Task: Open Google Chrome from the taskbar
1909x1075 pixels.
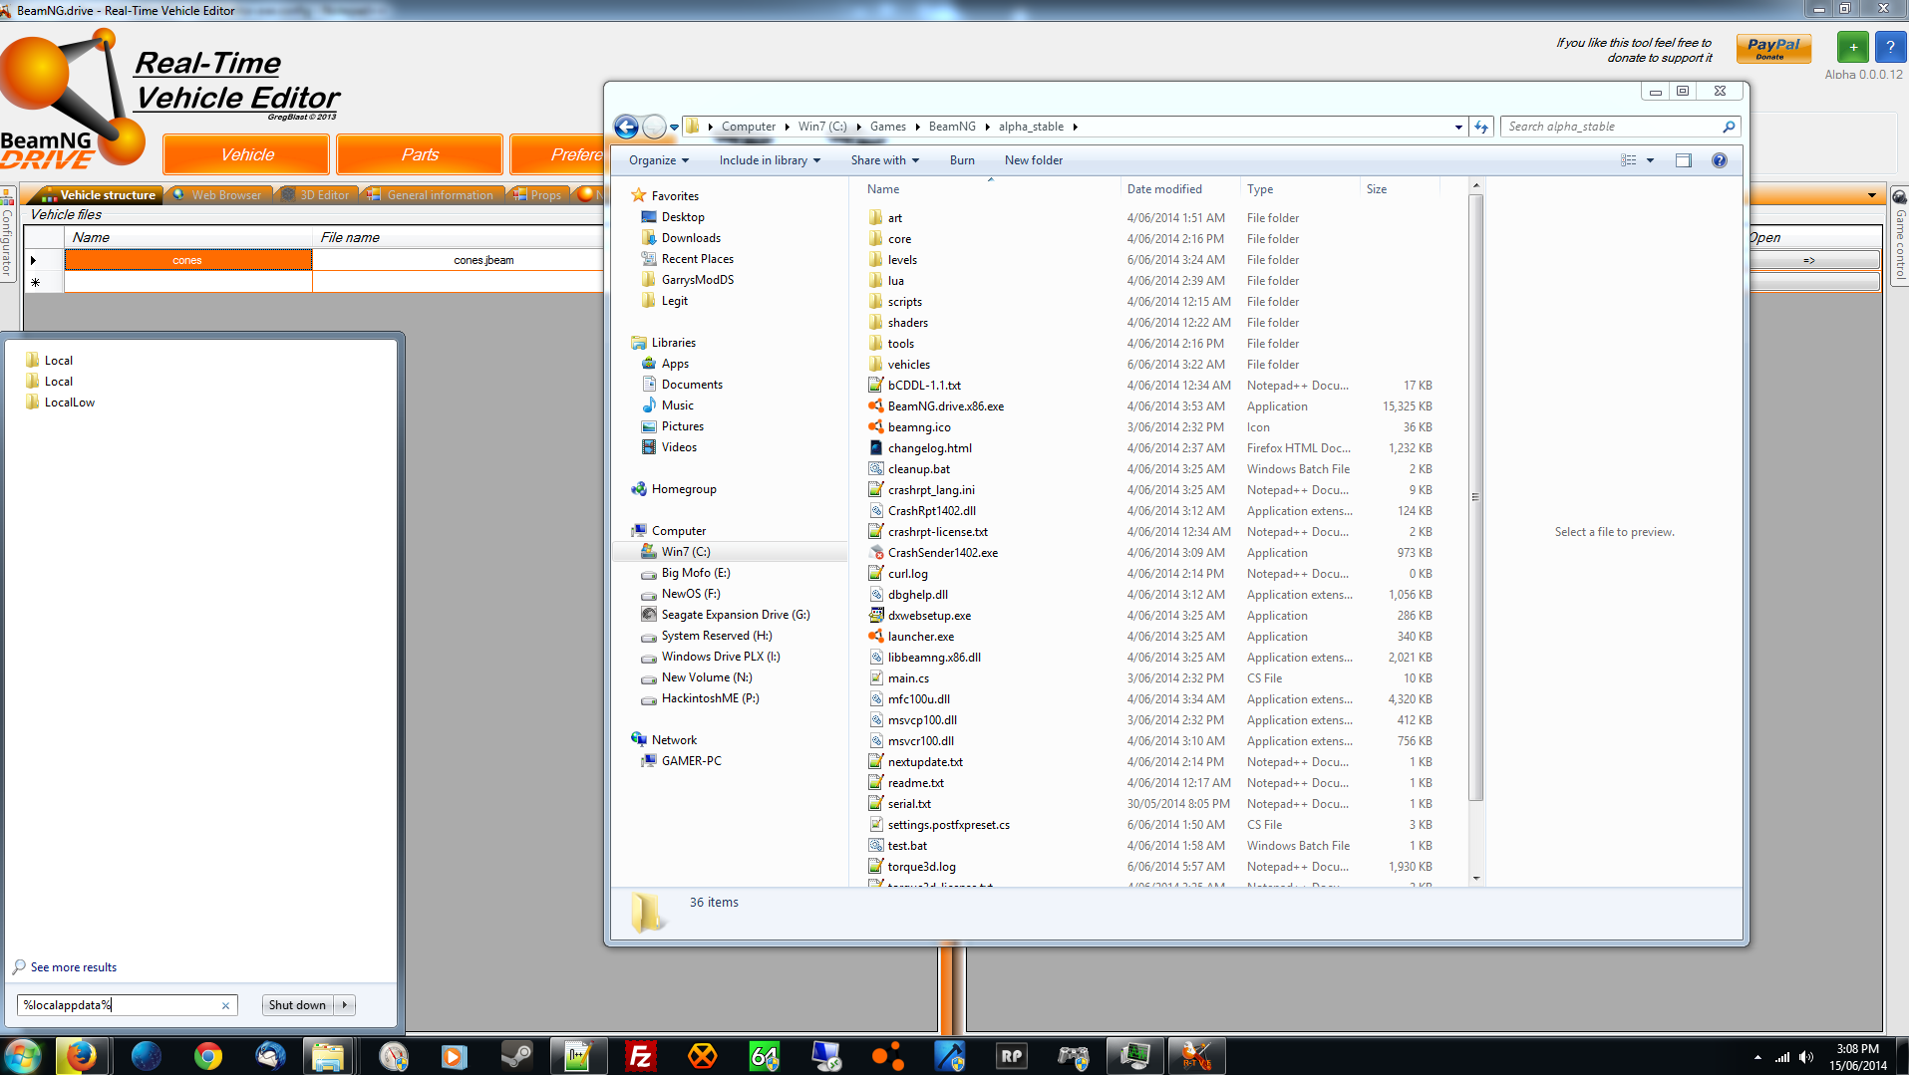Action: point(208,1056)
